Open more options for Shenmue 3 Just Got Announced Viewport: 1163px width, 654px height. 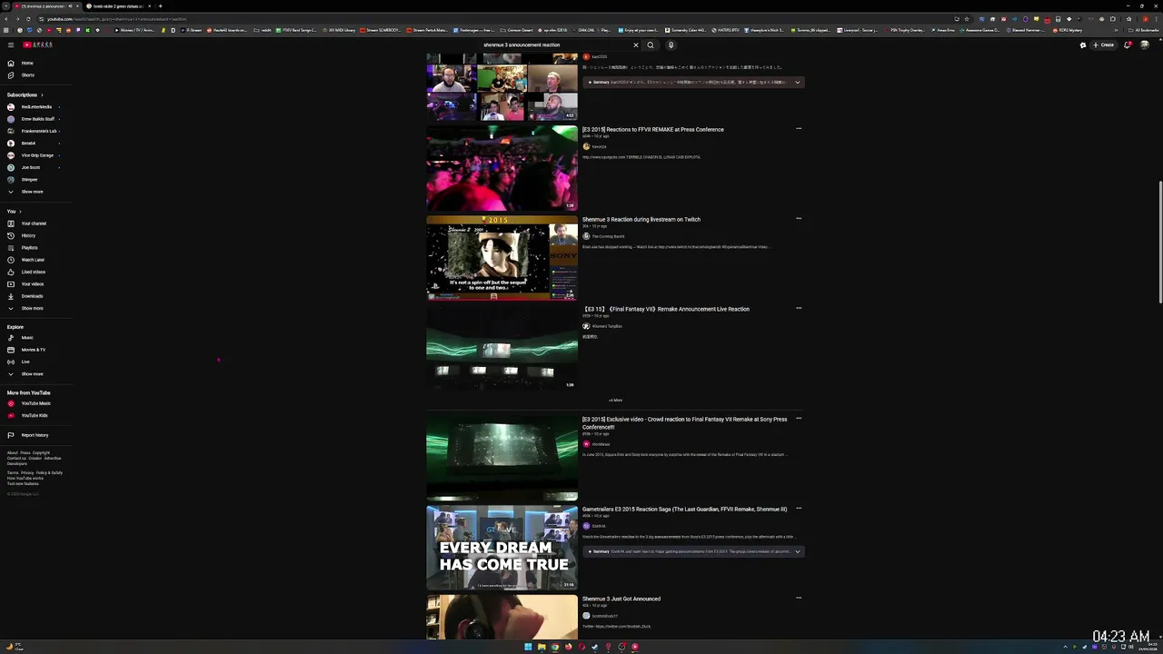799,599
